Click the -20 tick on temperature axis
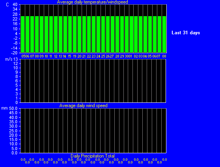 point(14,53)
